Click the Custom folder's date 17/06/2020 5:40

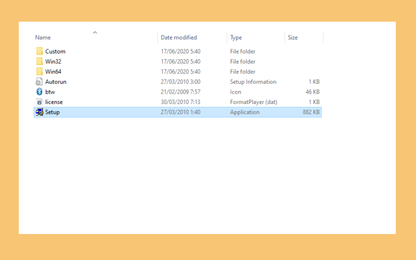coord(180,51)
